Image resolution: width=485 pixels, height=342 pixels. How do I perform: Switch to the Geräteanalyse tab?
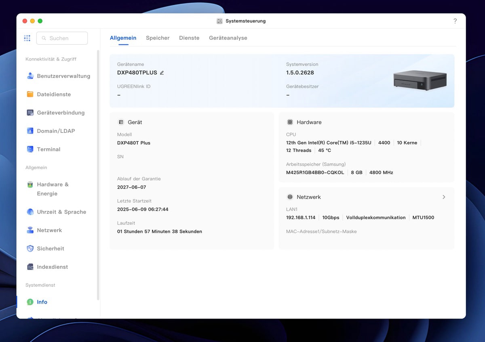(x=228, y=38)
